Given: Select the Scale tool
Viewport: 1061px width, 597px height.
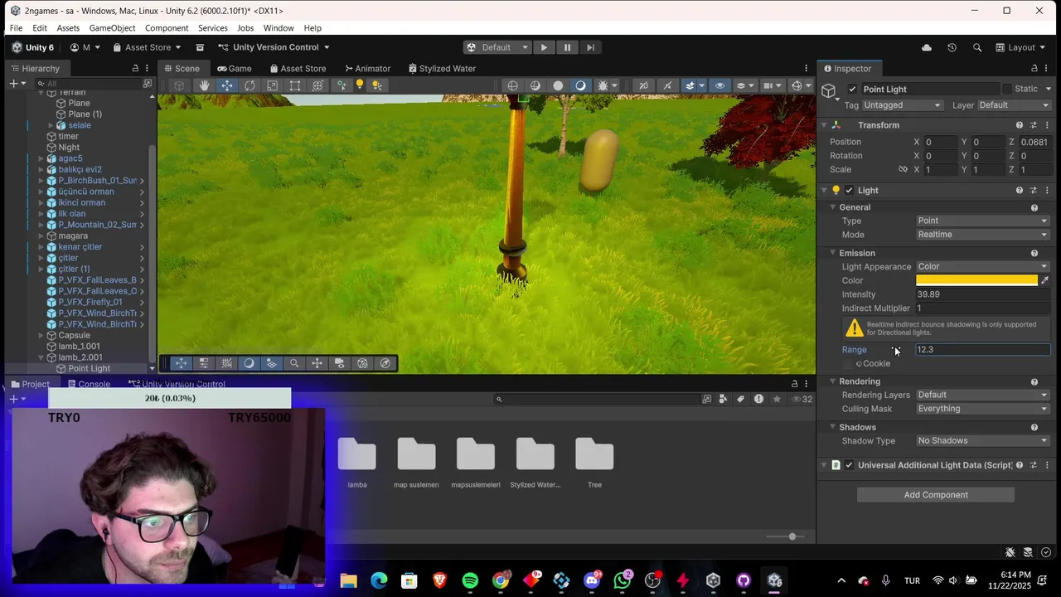Looking at the screenshot, I should 272,85.
